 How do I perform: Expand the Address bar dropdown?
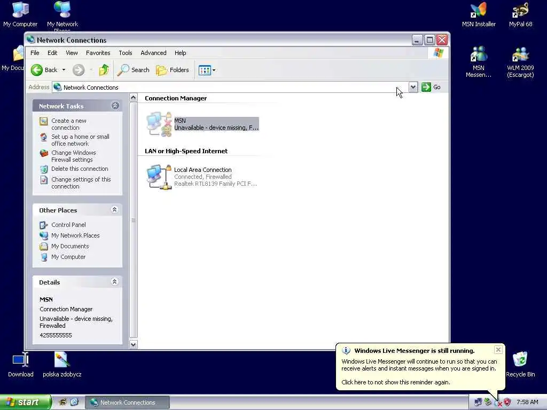413,87
